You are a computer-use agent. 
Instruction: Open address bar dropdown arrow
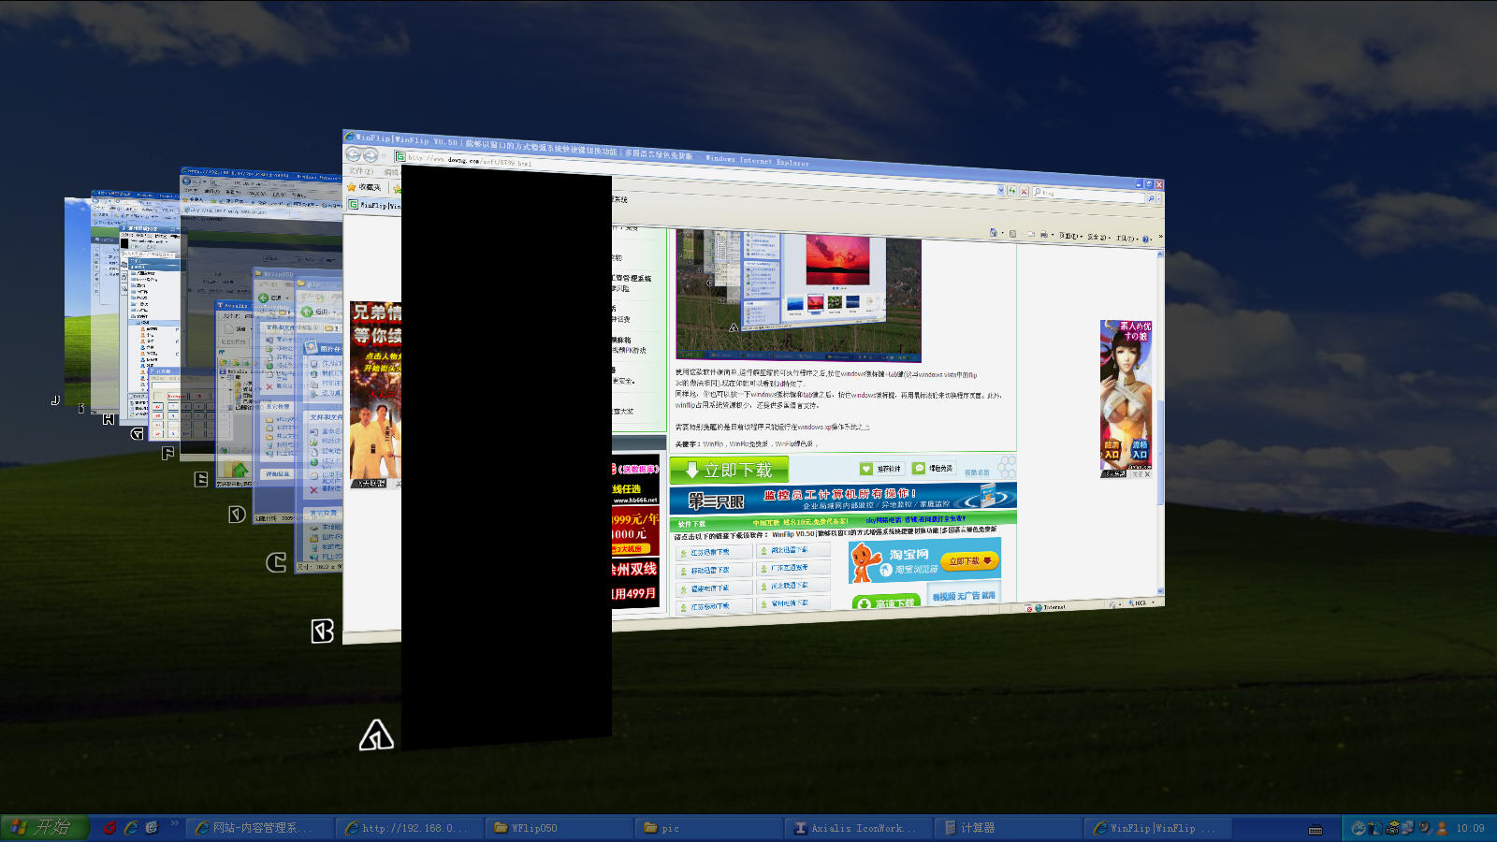(1000, 190)
